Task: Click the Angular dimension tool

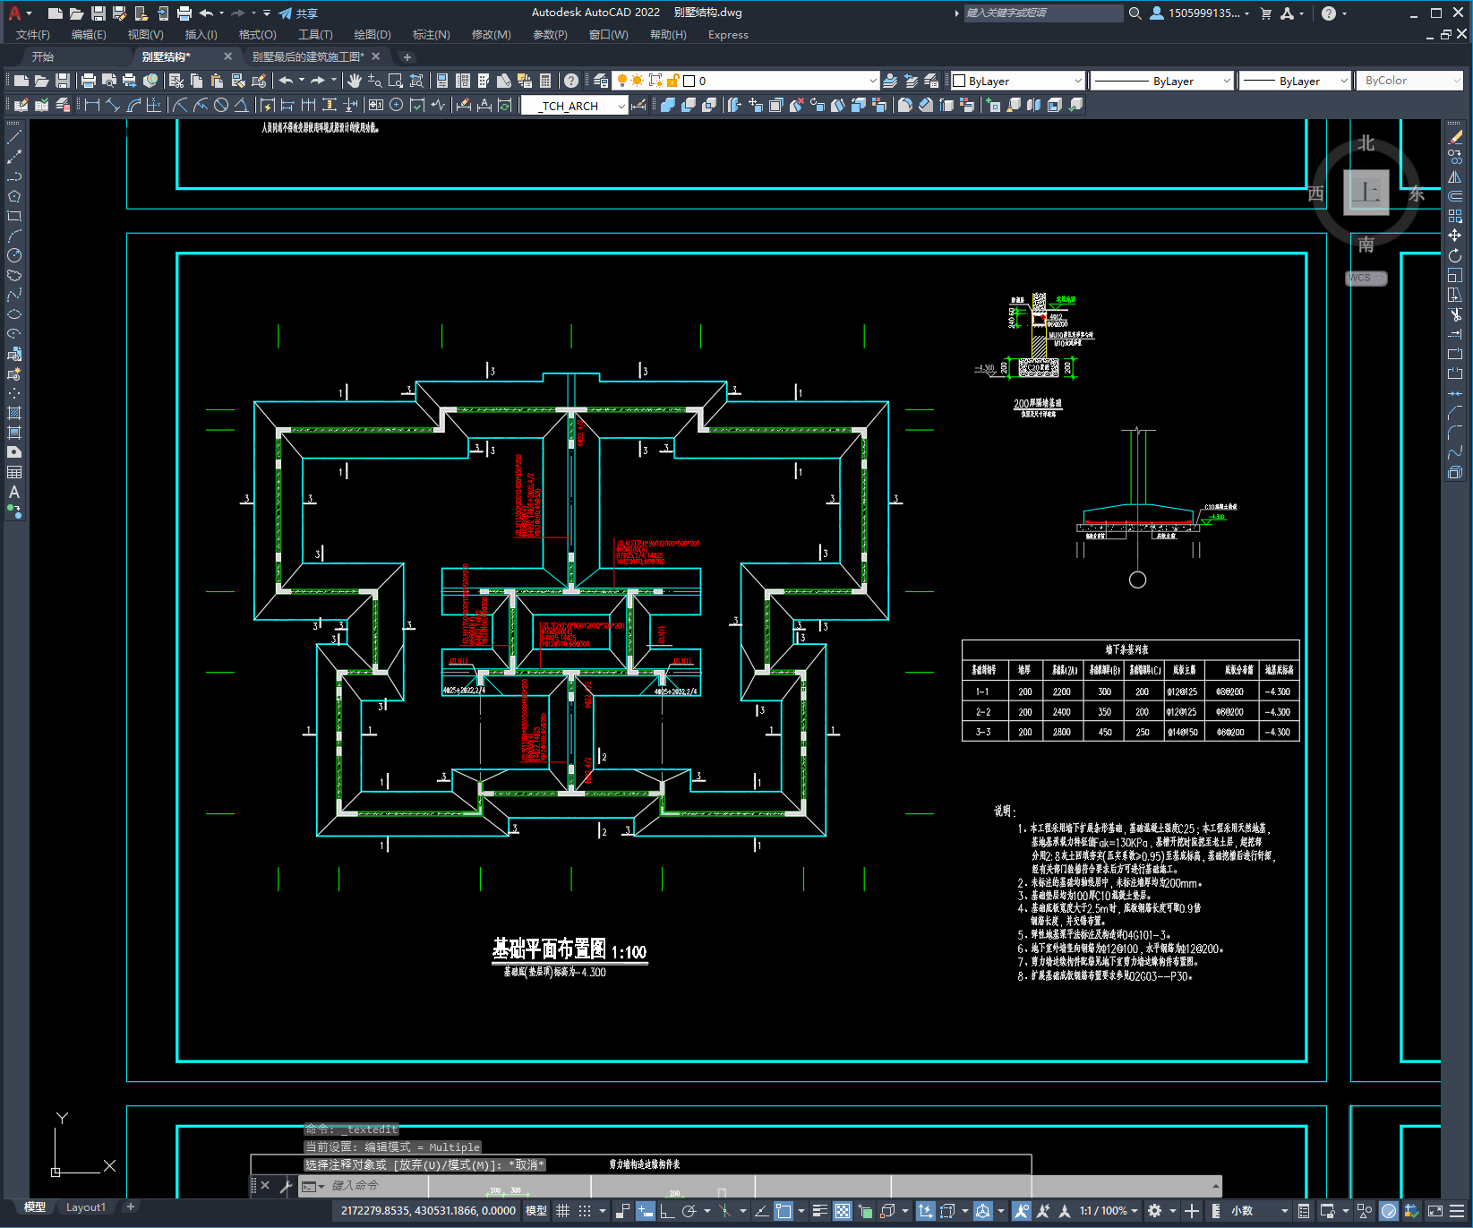Action: click(x=241, y=106)
